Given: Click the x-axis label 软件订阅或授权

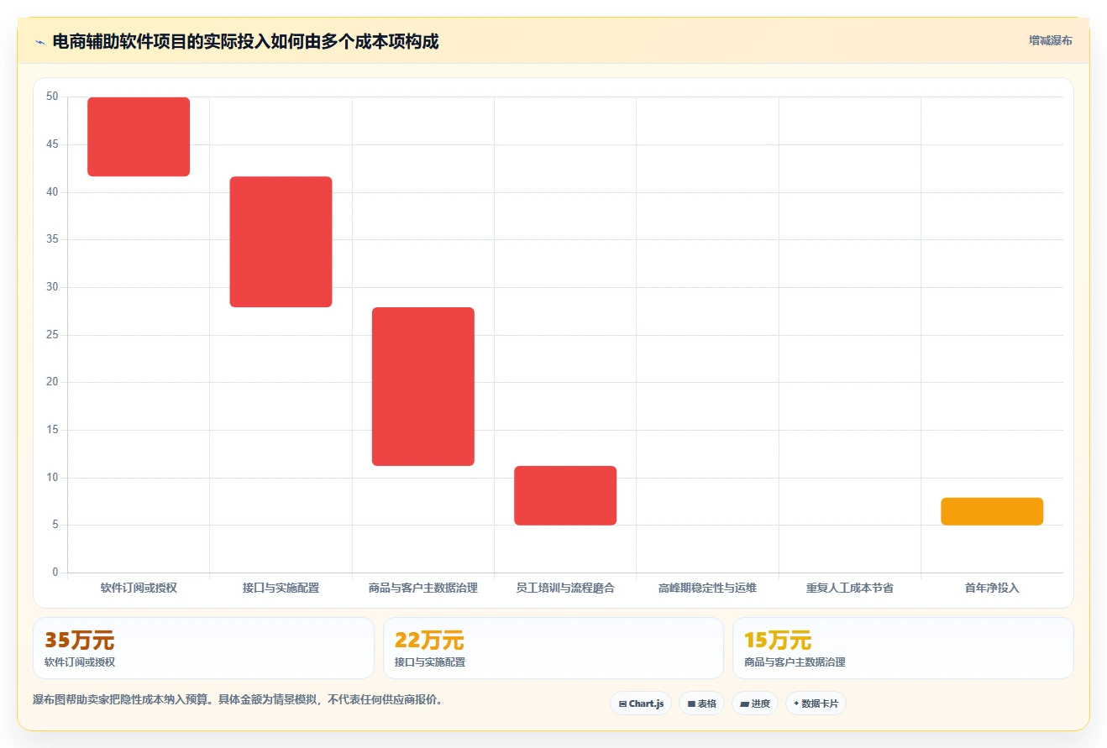Looking at the screenshot, I should [x=139, y=588].
